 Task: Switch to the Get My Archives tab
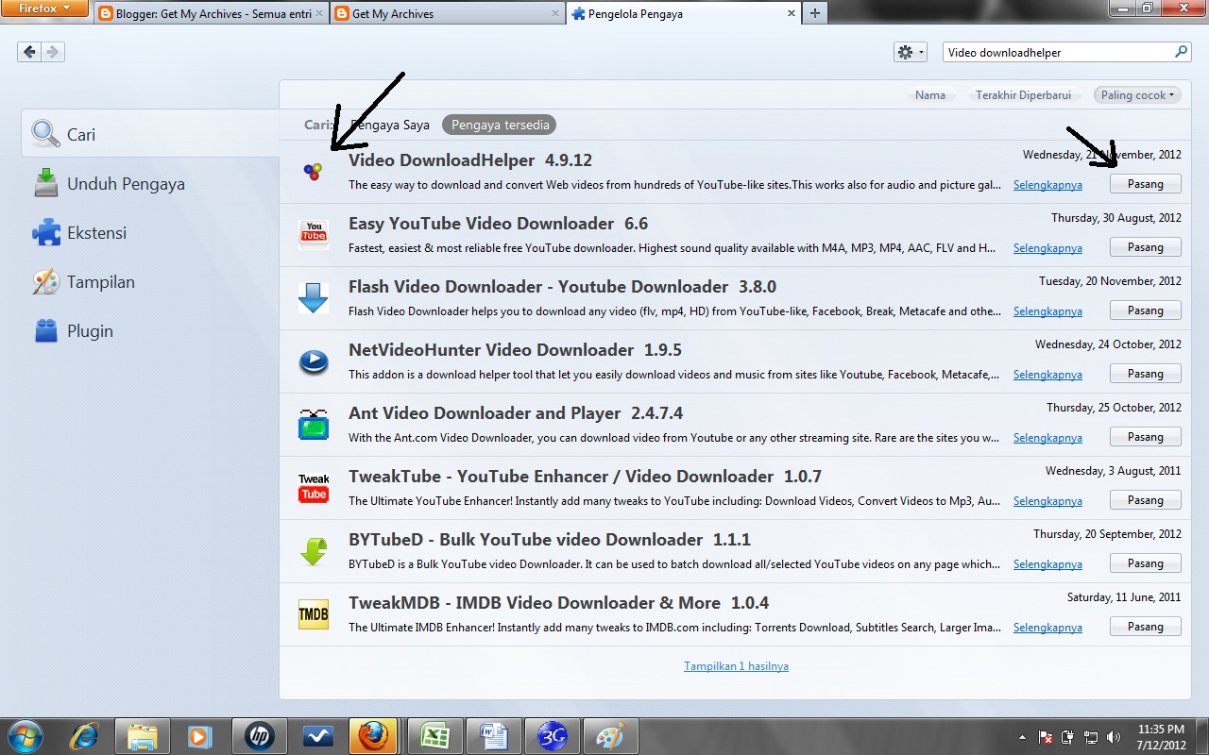click(449, 14)
